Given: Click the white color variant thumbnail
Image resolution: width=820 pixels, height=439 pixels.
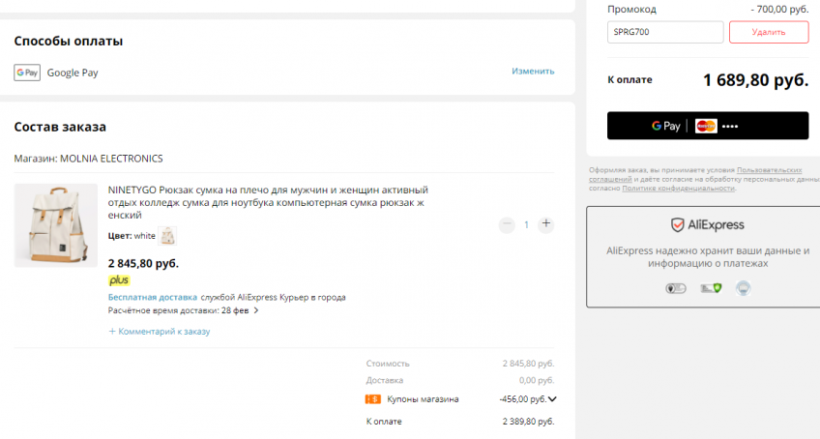Looking at the screenshot, I should [x=167, y=236].
